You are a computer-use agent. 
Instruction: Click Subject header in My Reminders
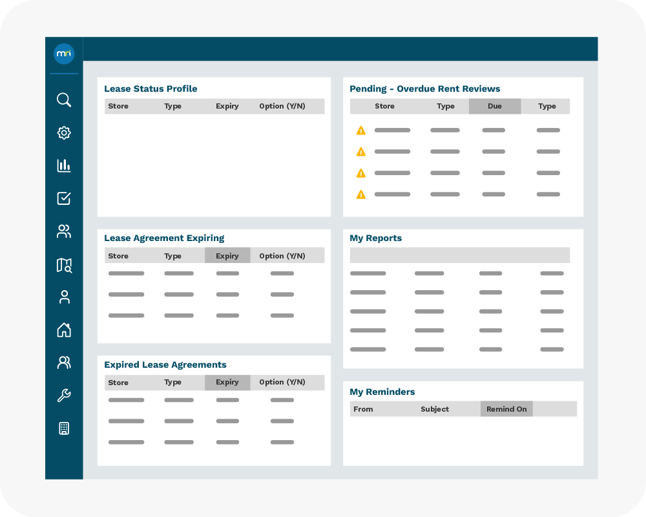point(435,409)
